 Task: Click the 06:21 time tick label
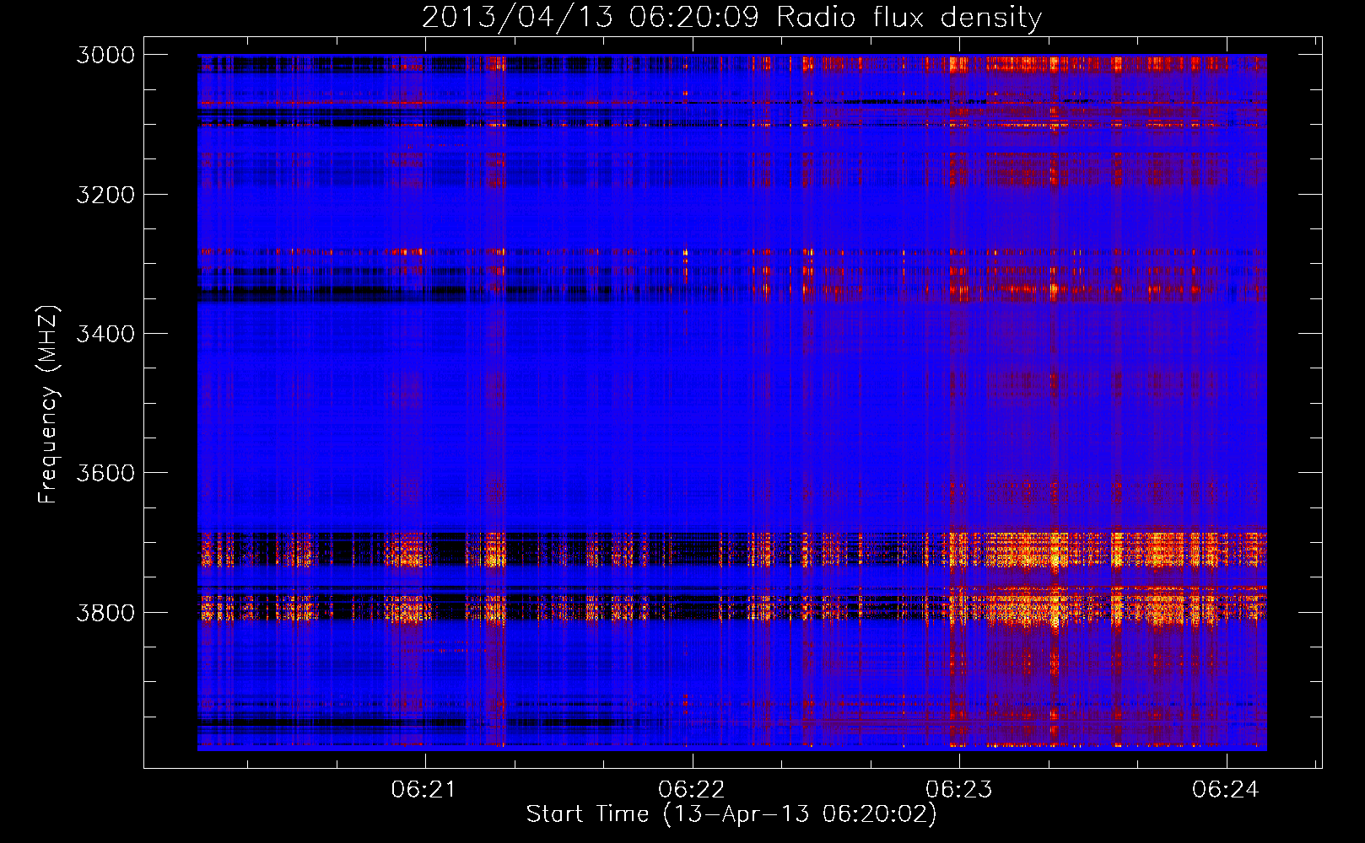pos(424,789)
